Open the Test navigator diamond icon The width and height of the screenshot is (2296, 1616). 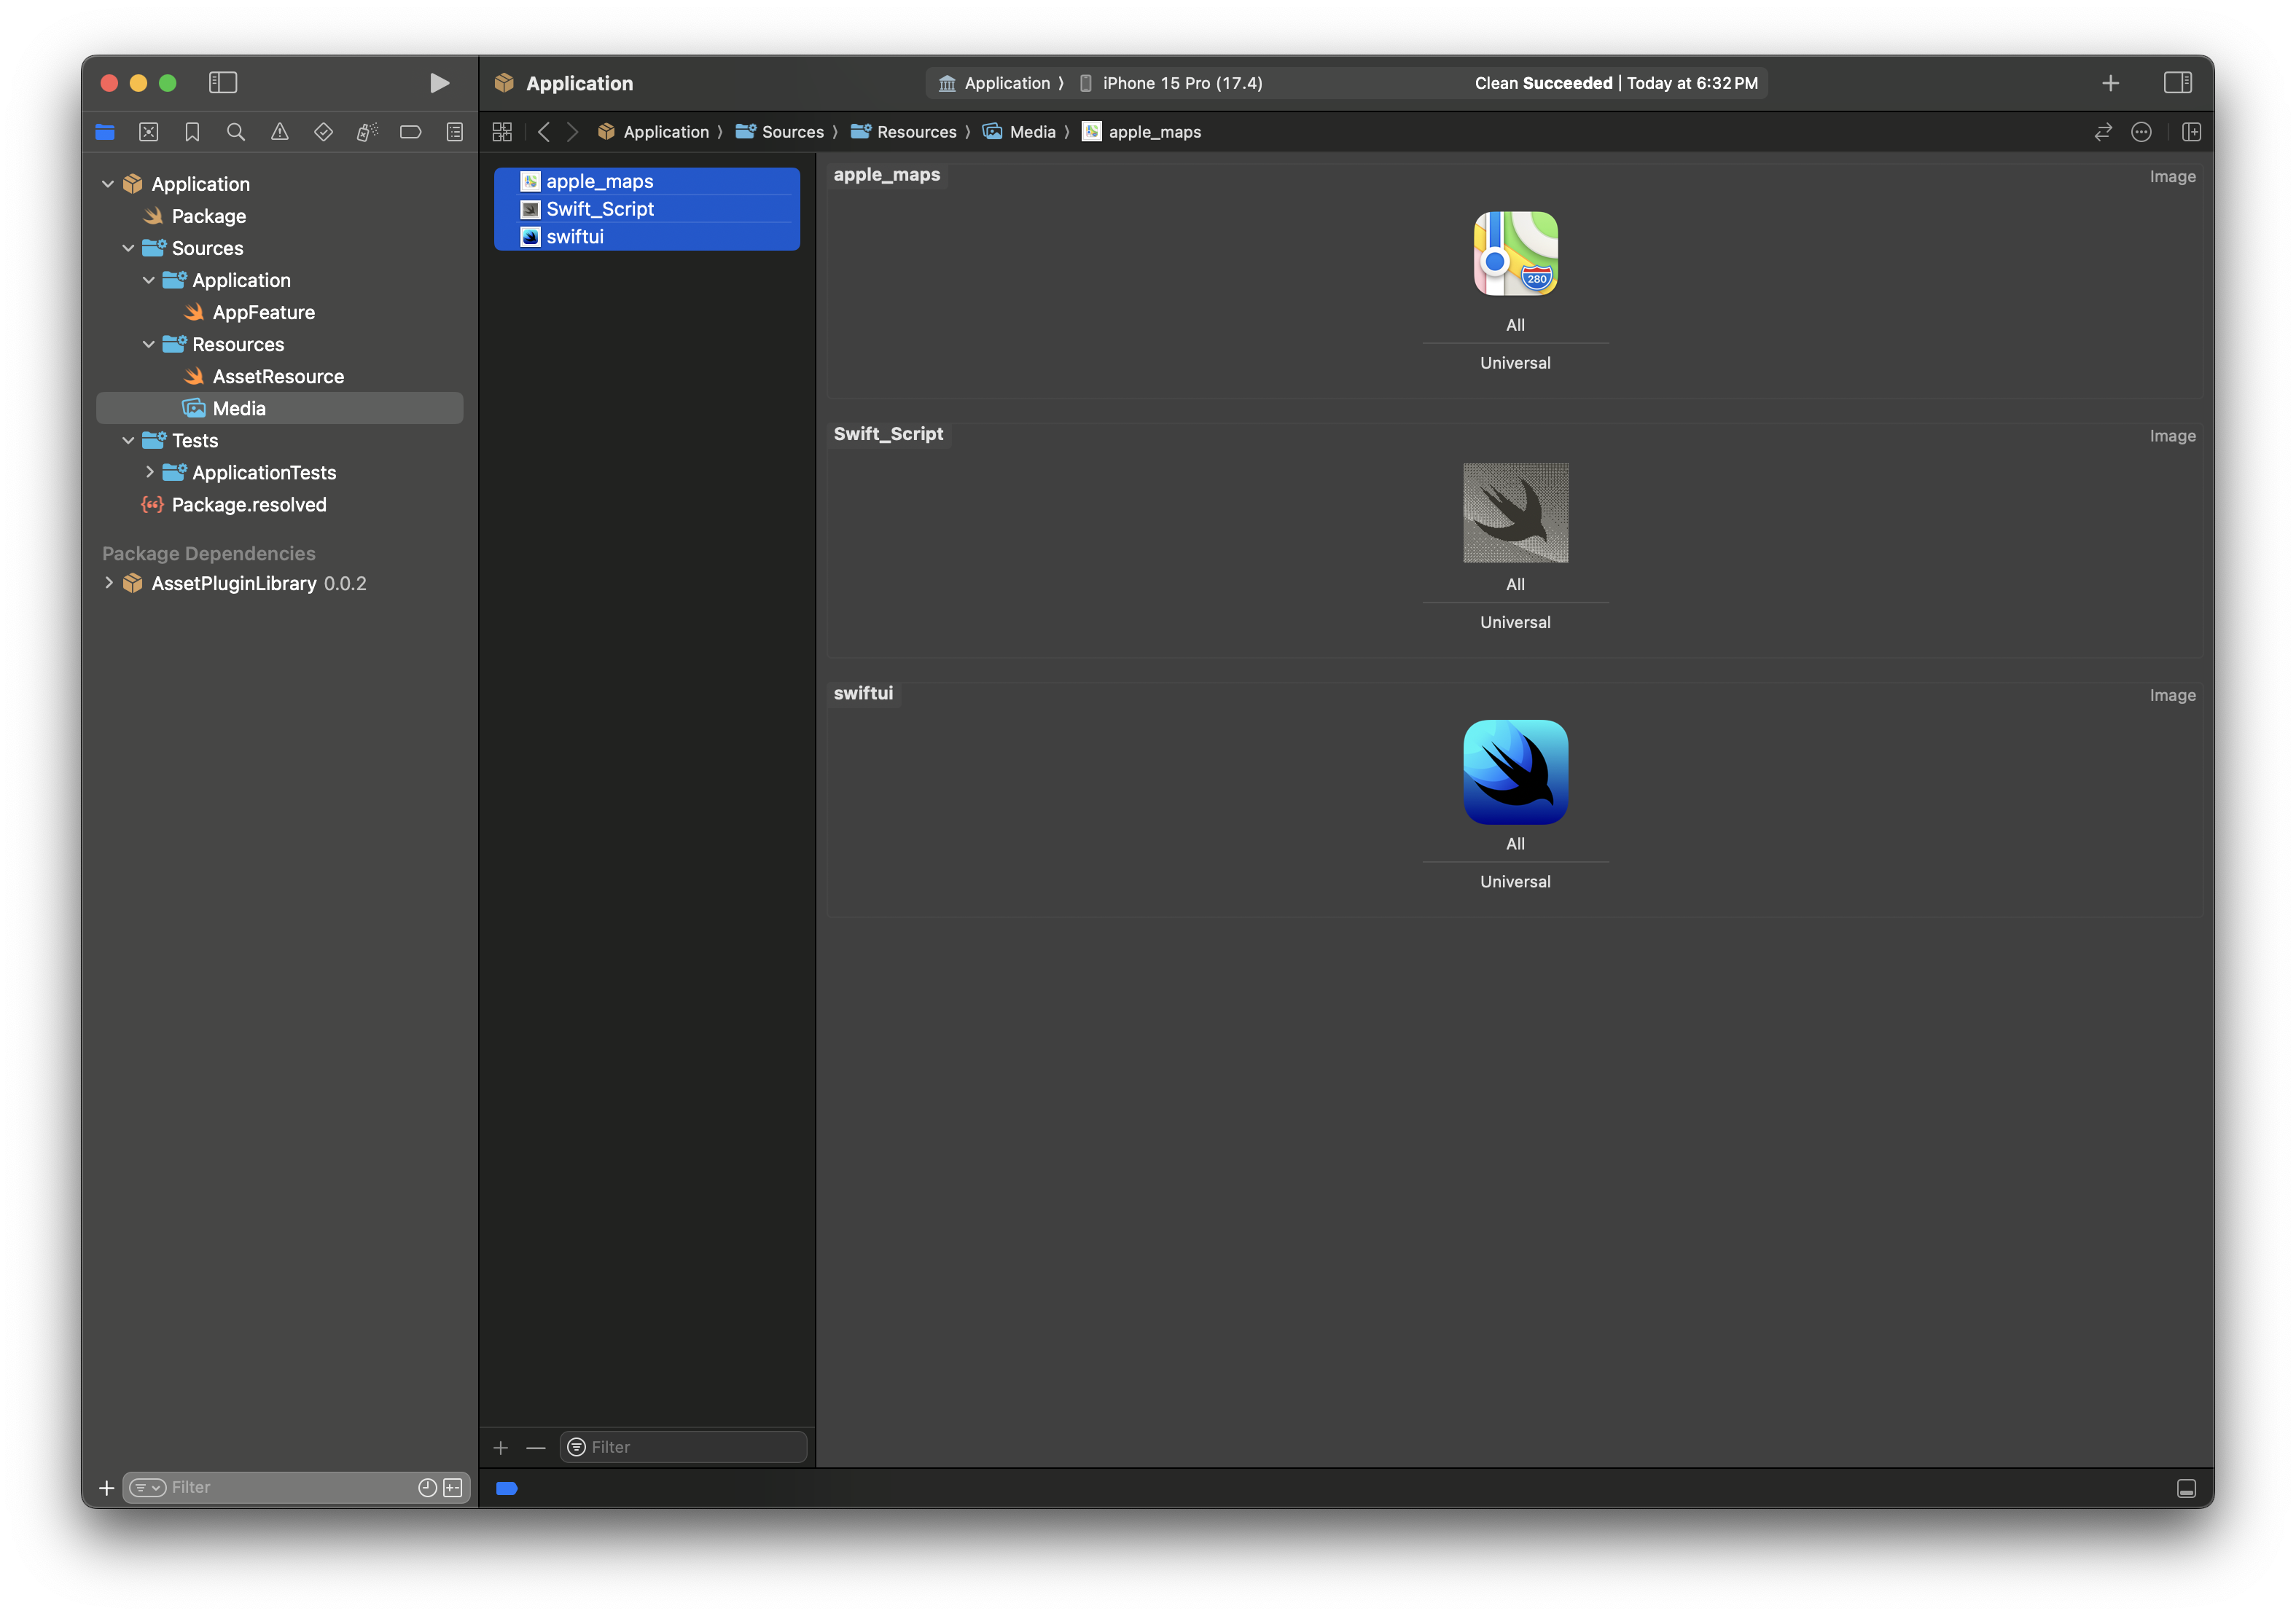[x=323, y=132]
